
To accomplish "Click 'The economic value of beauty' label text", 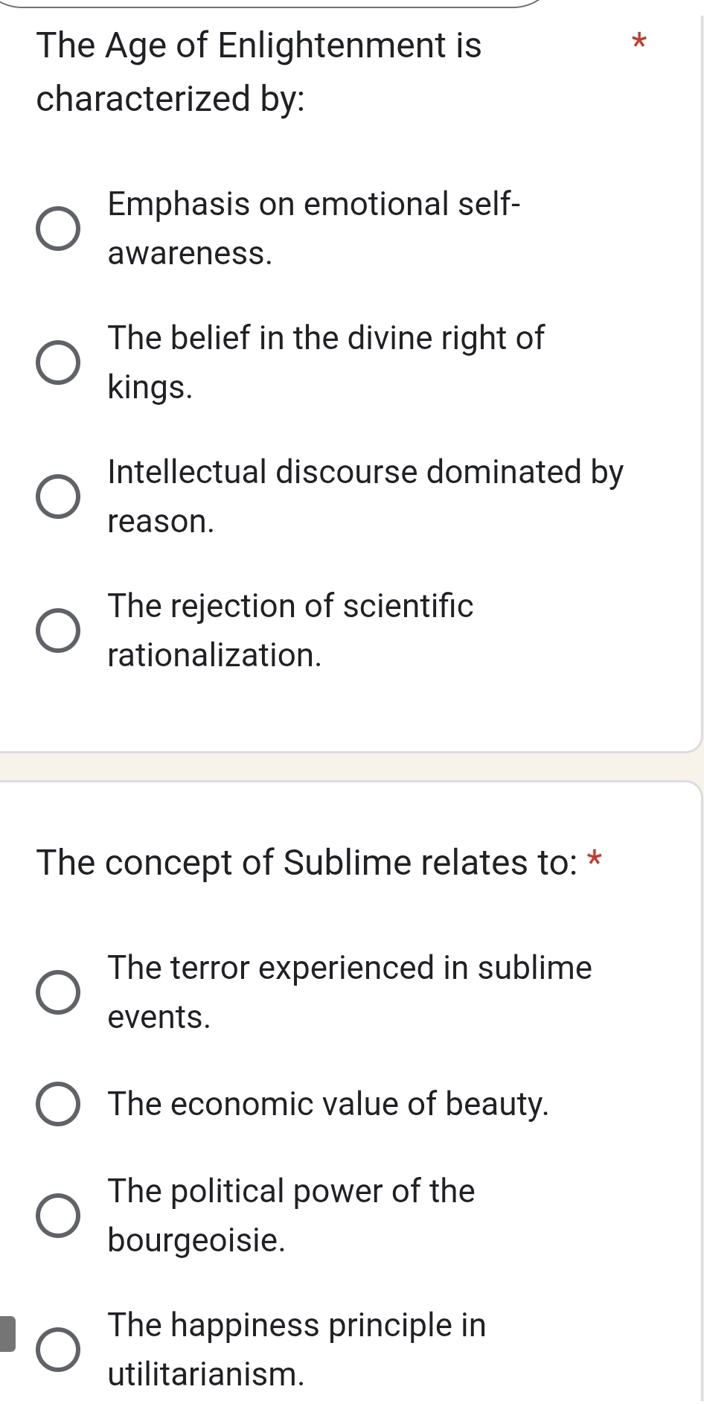I will [x=328, y=1104].
